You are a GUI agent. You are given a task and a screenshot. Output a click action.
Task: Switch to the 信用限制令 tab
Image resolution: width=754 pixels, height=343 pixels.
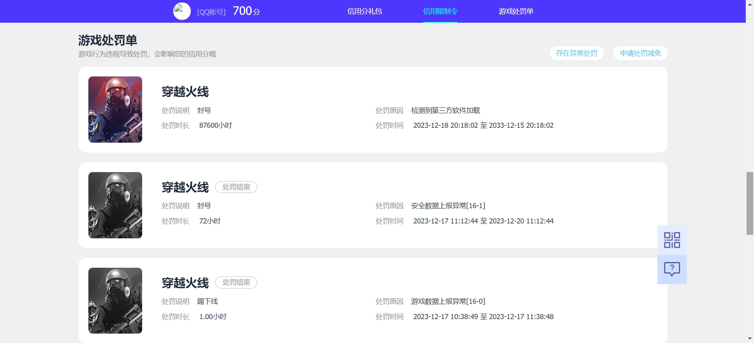440,11
